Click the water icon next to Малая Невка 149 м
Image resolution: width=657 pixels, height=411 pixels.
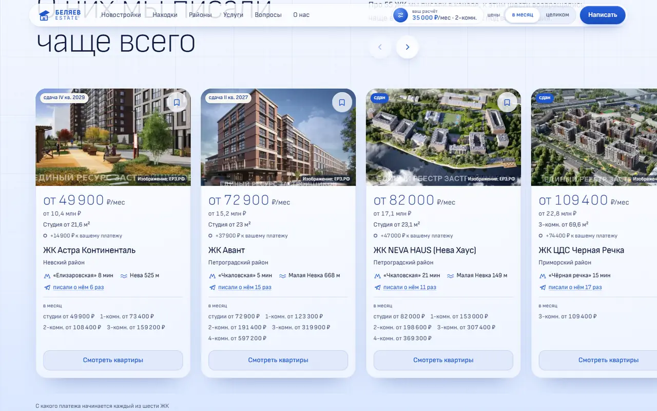point(450,275)
